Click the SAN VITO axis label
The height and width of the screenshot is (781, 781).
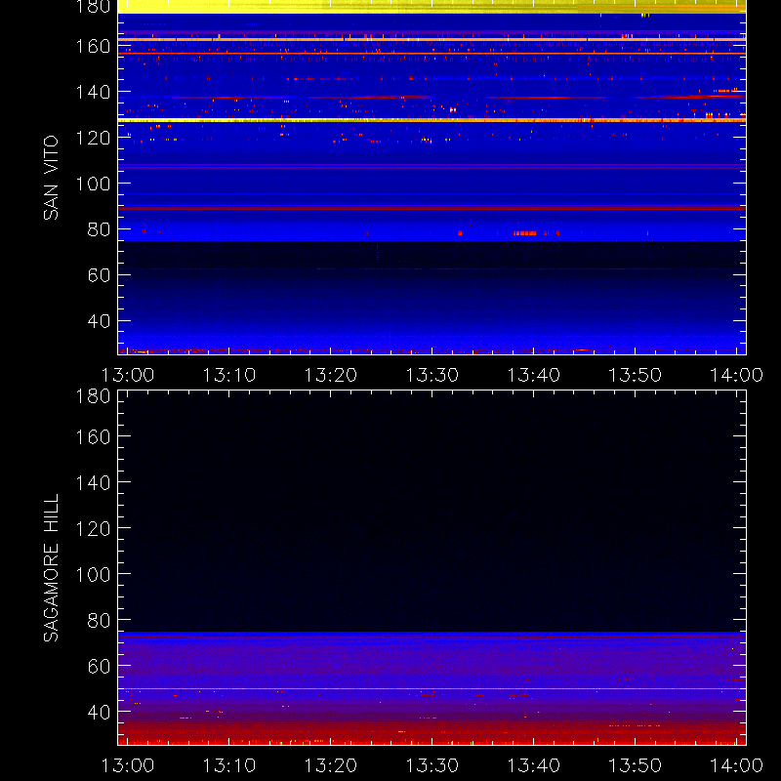51,178
